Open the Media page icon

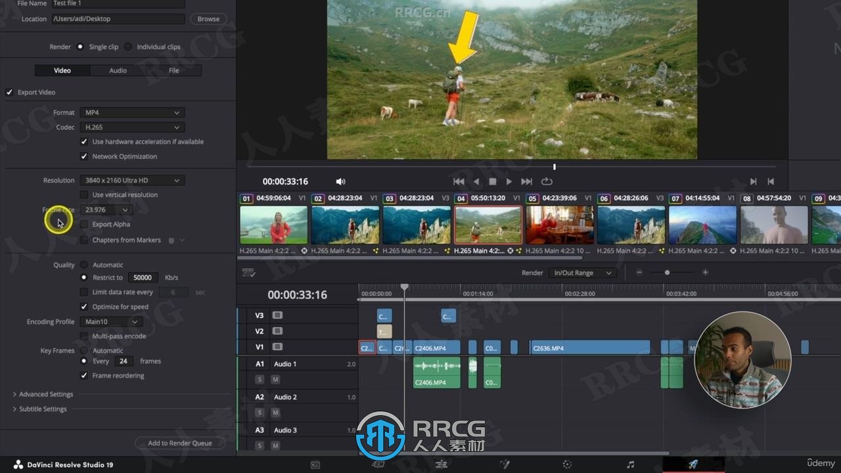click(x=315, y=464)
